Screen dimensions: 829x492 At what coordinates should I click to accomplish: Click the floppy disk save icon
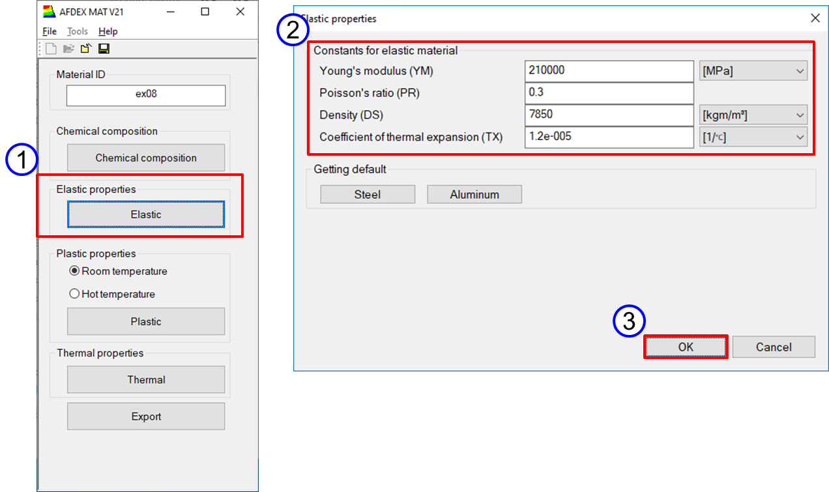pyautogui.click(x=104, y=49)
